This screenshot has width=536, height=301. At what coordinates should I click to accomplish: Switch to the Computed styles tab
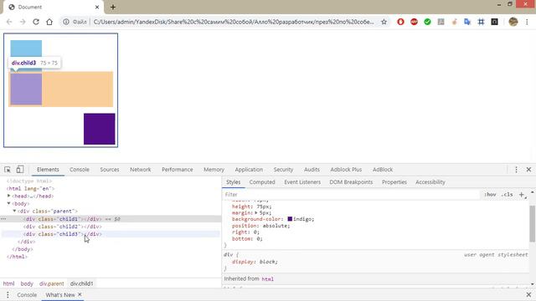coord(262,182)
